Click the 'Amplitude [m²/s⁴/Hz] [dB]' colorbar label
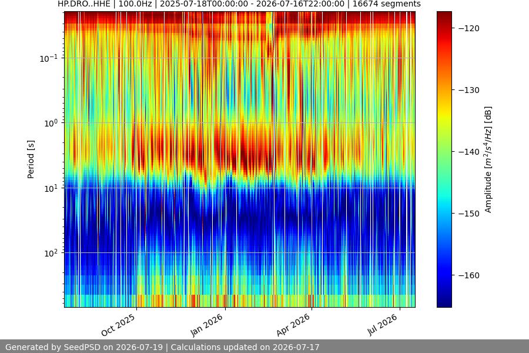529x353 pixels. pyautogui.click(x=488, y=159)
